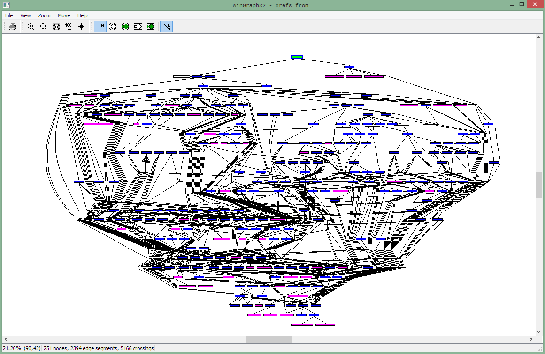Screen dimensions: 545x354
Task: Open the View menu
Action: (x=25, y=15)
